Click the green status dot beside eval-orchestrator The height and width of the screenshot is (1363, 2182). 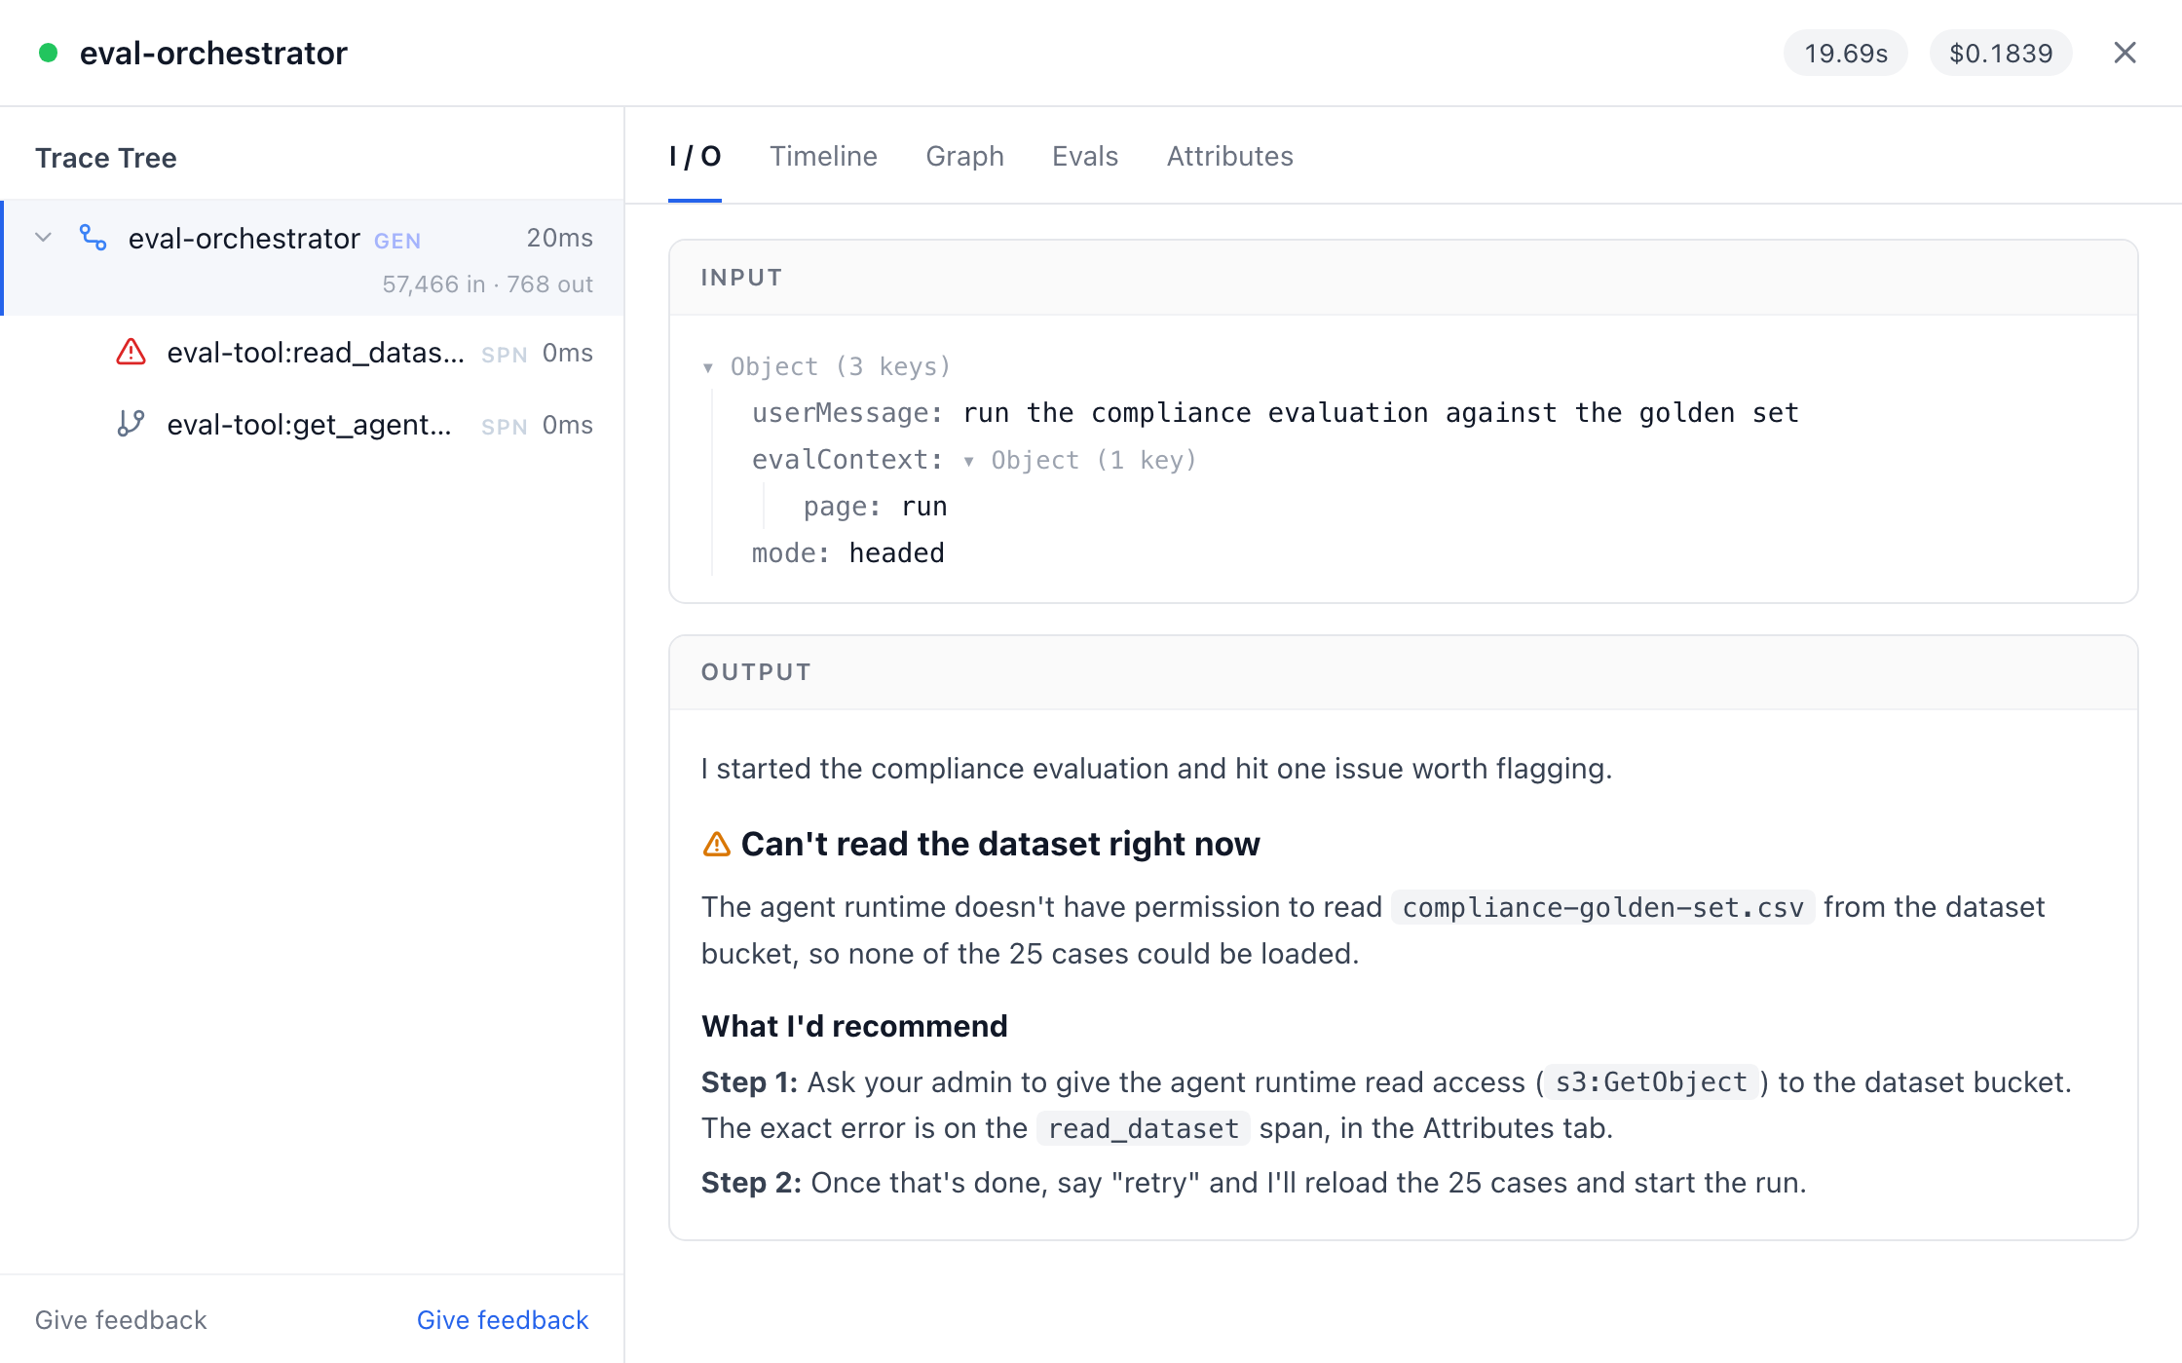coord(48,53)
